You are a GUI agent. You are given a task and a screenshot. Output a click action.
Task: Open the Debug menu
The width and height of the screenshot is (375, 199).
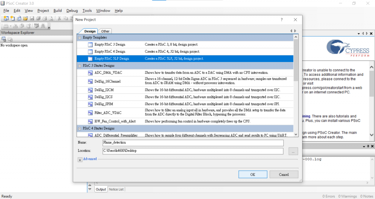click(x=72, y=11)
